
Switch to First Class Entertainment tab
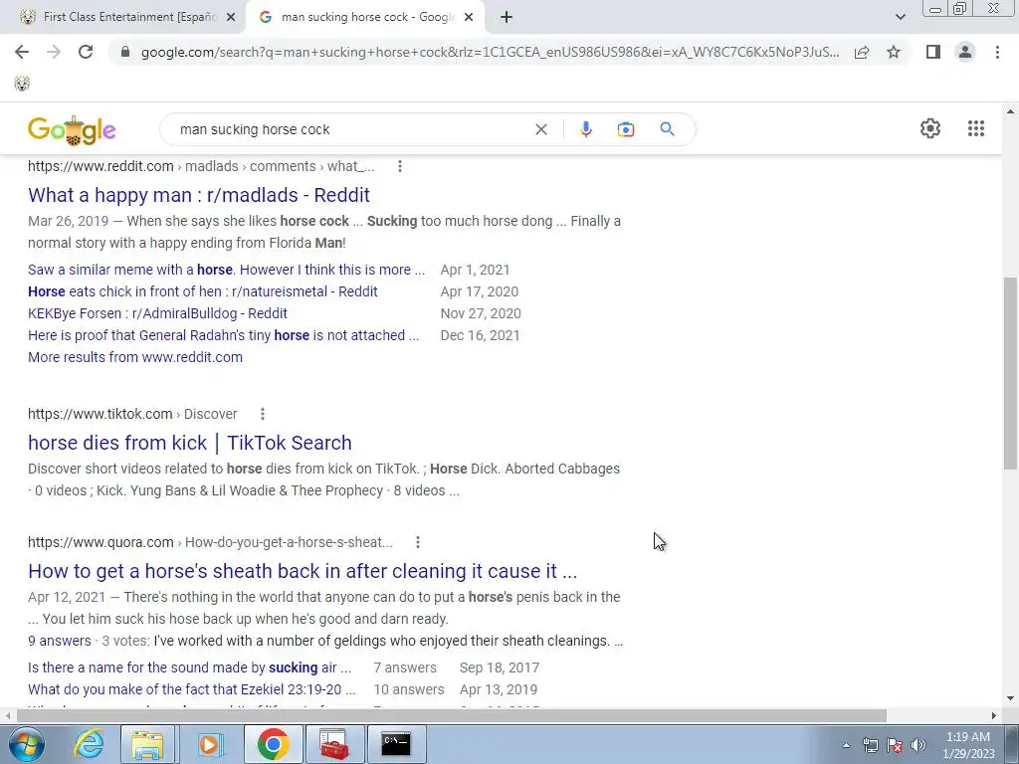(x=128, y=17)
